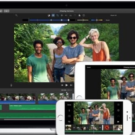Select the bottom green background music track
The width and height of the screenshot is (135, 135).
[x=28, y=116]
